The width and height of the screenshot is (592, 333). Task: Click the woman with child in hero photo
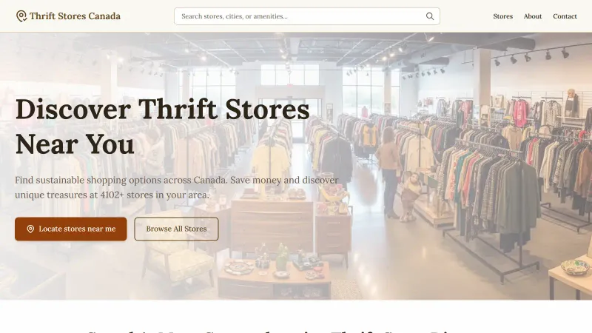(x=397, y=175)
